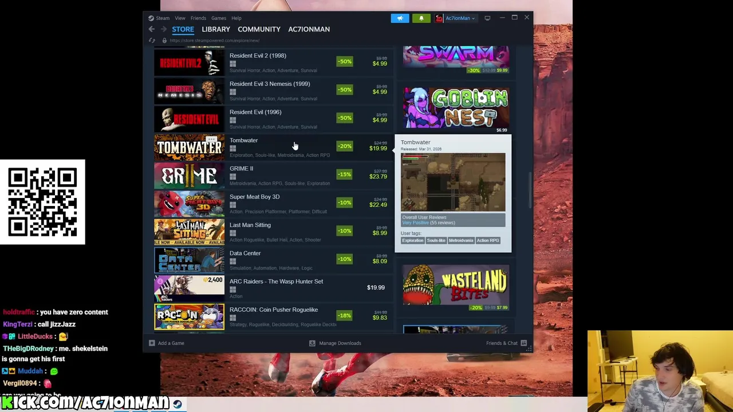The width and height of the screenshot is (733, 412).
Task: Enter Big Picture mode via monitor icon
Action: (x=487, y=18)
